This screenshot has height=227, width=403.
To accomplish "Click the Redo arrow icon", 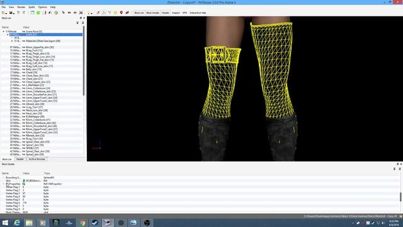I will tap(24, 13).
